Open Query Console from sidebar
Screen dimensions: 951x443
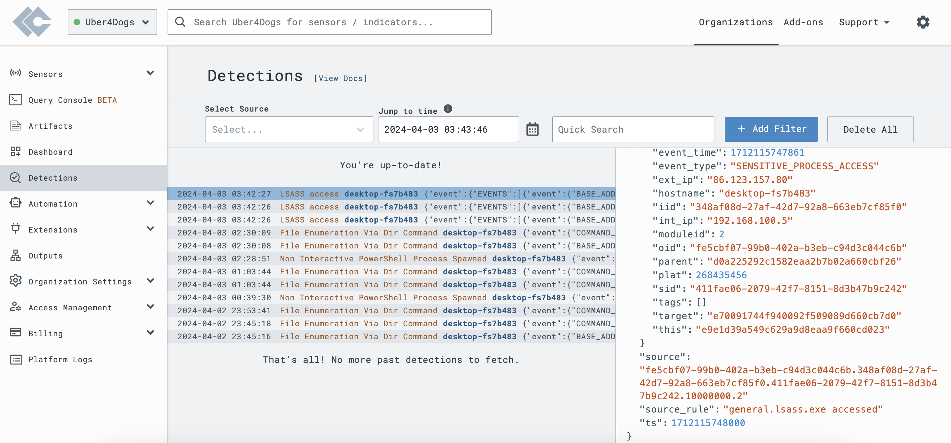[72, 100]
